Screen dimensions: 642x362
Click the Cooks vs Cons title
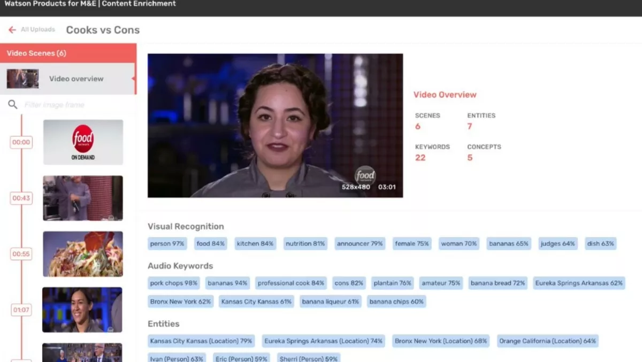pos(103,30)
